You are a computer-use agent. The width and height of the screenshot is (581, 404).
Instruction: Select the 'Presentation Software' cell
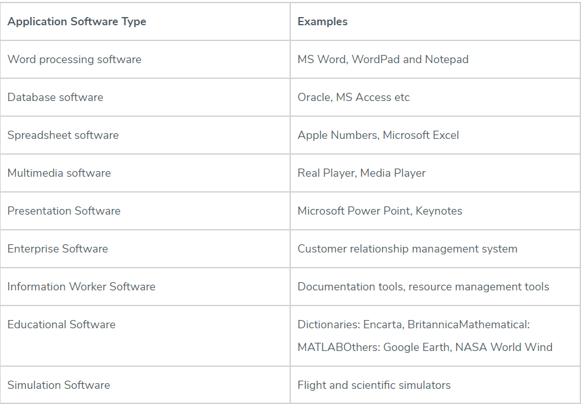click(x=64, y=211)
